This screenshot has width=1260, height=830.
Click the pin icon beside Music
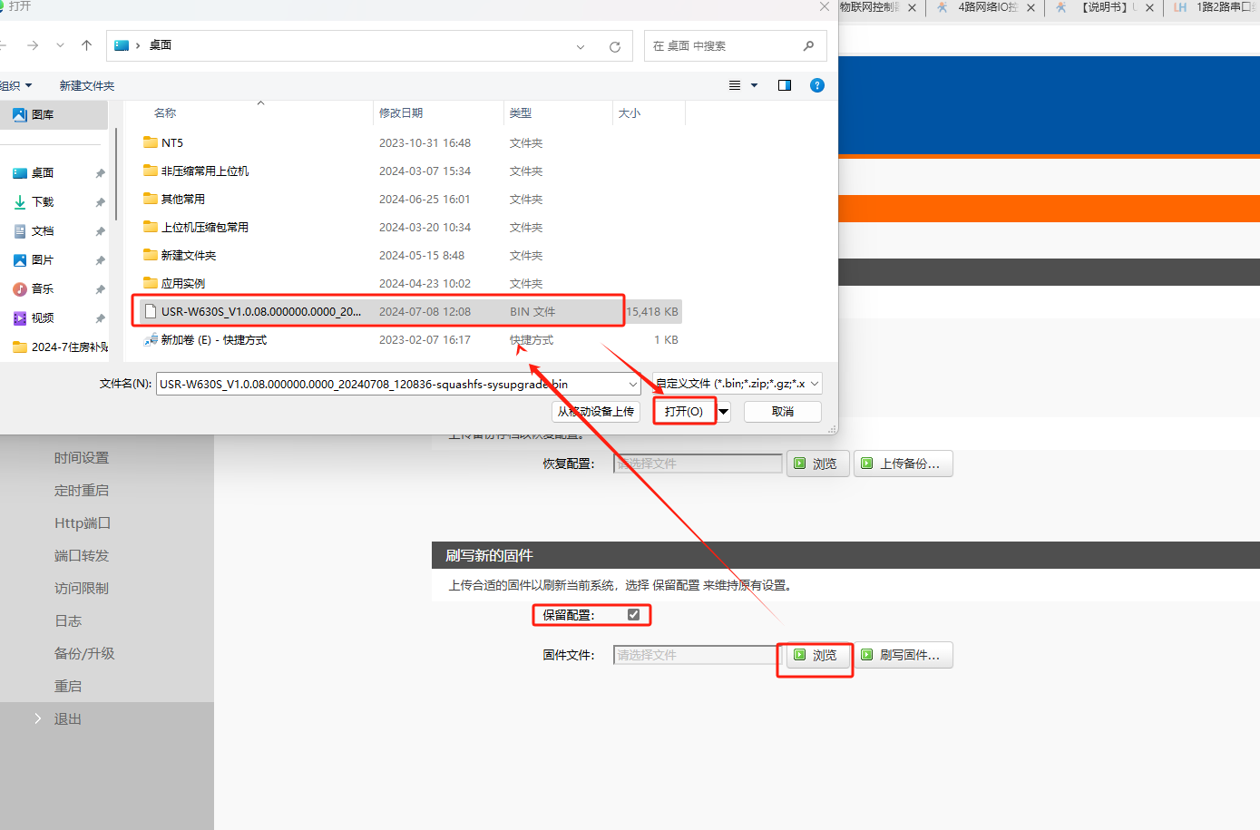[x=100, y=289]
